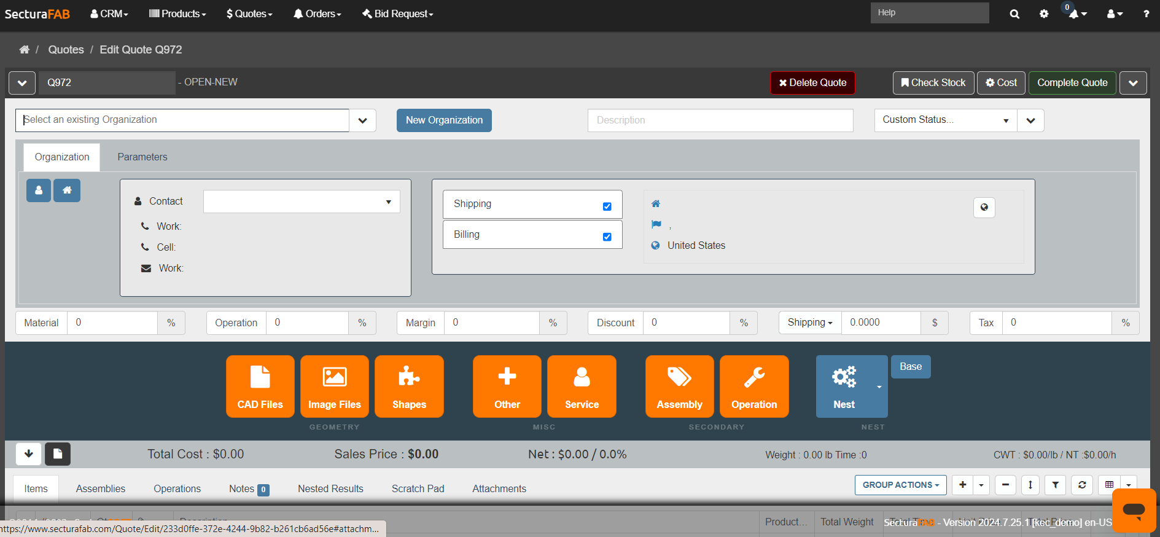Toggle the Billing address checkbox

tap(607, 237)
